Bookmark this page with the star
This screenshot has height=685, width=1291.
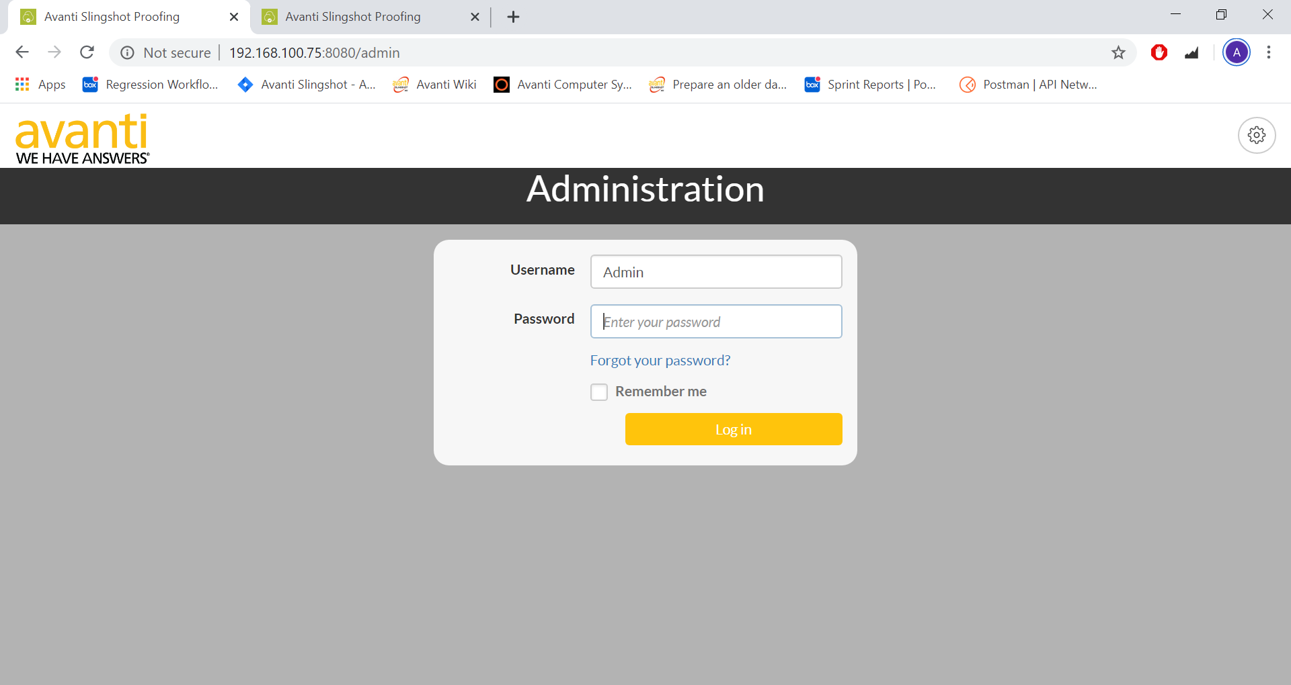click(1118, 52)
